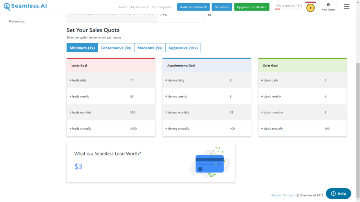The height and width of the screenshot is (202, 360).
Task: Click the conversion rate info tooltip icon
Action: pos(209,15)
